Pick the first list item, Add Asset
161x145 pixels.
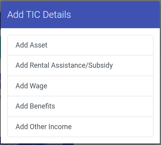point(80,45)
